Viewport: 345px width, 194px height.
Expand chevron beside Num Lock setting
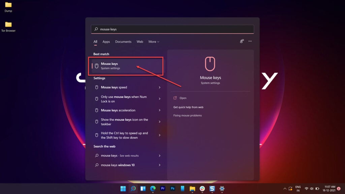tap(159, 99)
